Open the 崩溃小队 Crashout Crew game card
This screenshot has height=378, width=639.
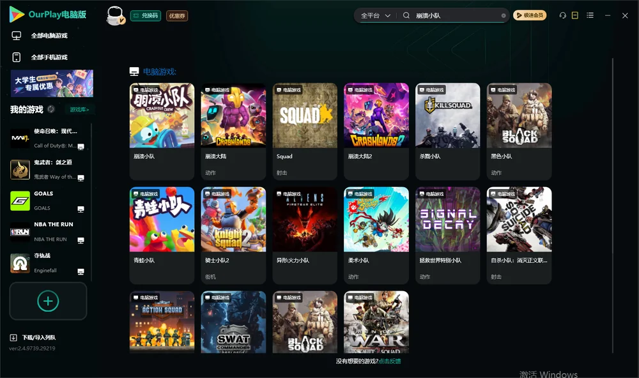[x=162, y=131]
